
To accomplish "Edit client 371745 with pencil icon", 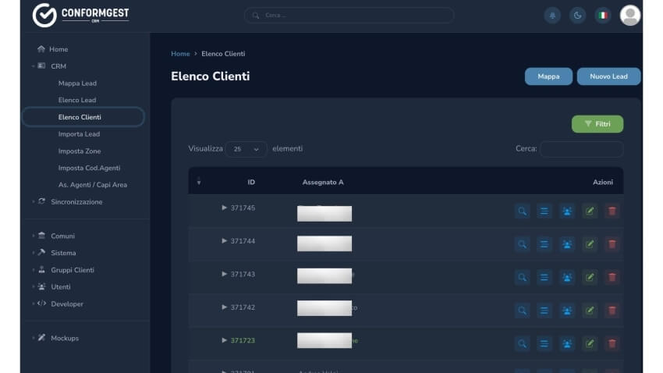I will coord(590,211).
